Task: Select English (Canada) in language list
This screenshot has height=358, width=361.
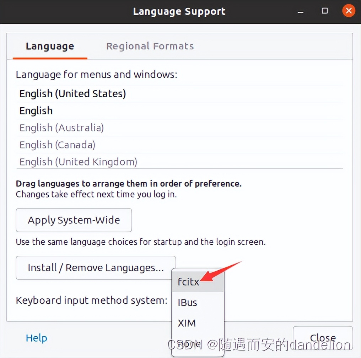Action: pyautogui.click(x=57, y=145)
